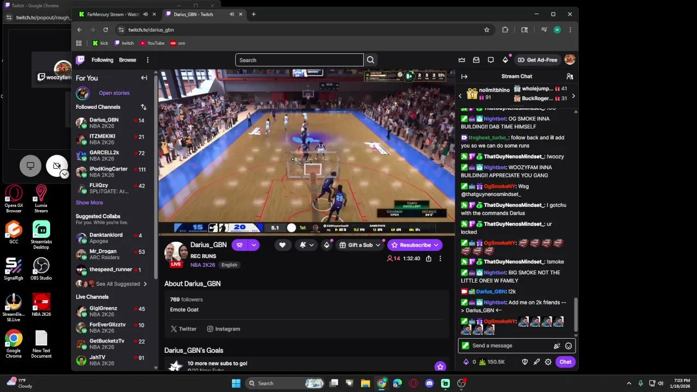Go to Following page
This screenshot has width=697, height=392.
[x=102, y=60]
